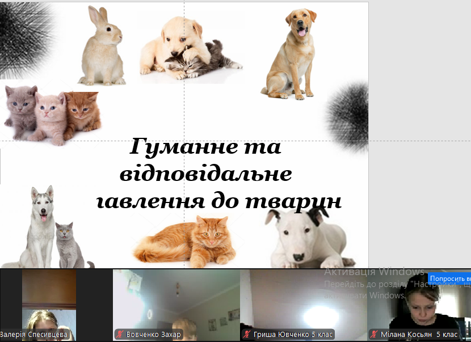Screen dimensions: 471x342
Task: Click the muted microphone icon beside Мілана Косьян
Action: coord(374,335)
